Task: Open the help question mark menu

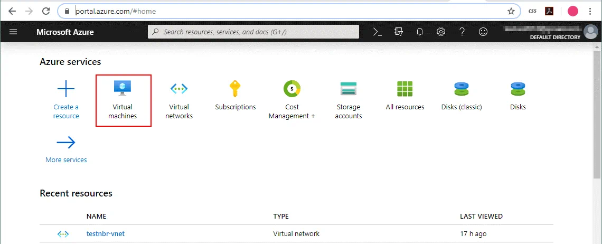Action: pos(462,32)
